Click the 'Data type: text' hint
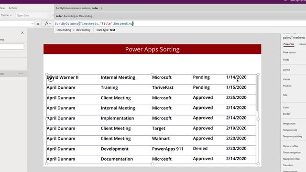 click(106, 30)
